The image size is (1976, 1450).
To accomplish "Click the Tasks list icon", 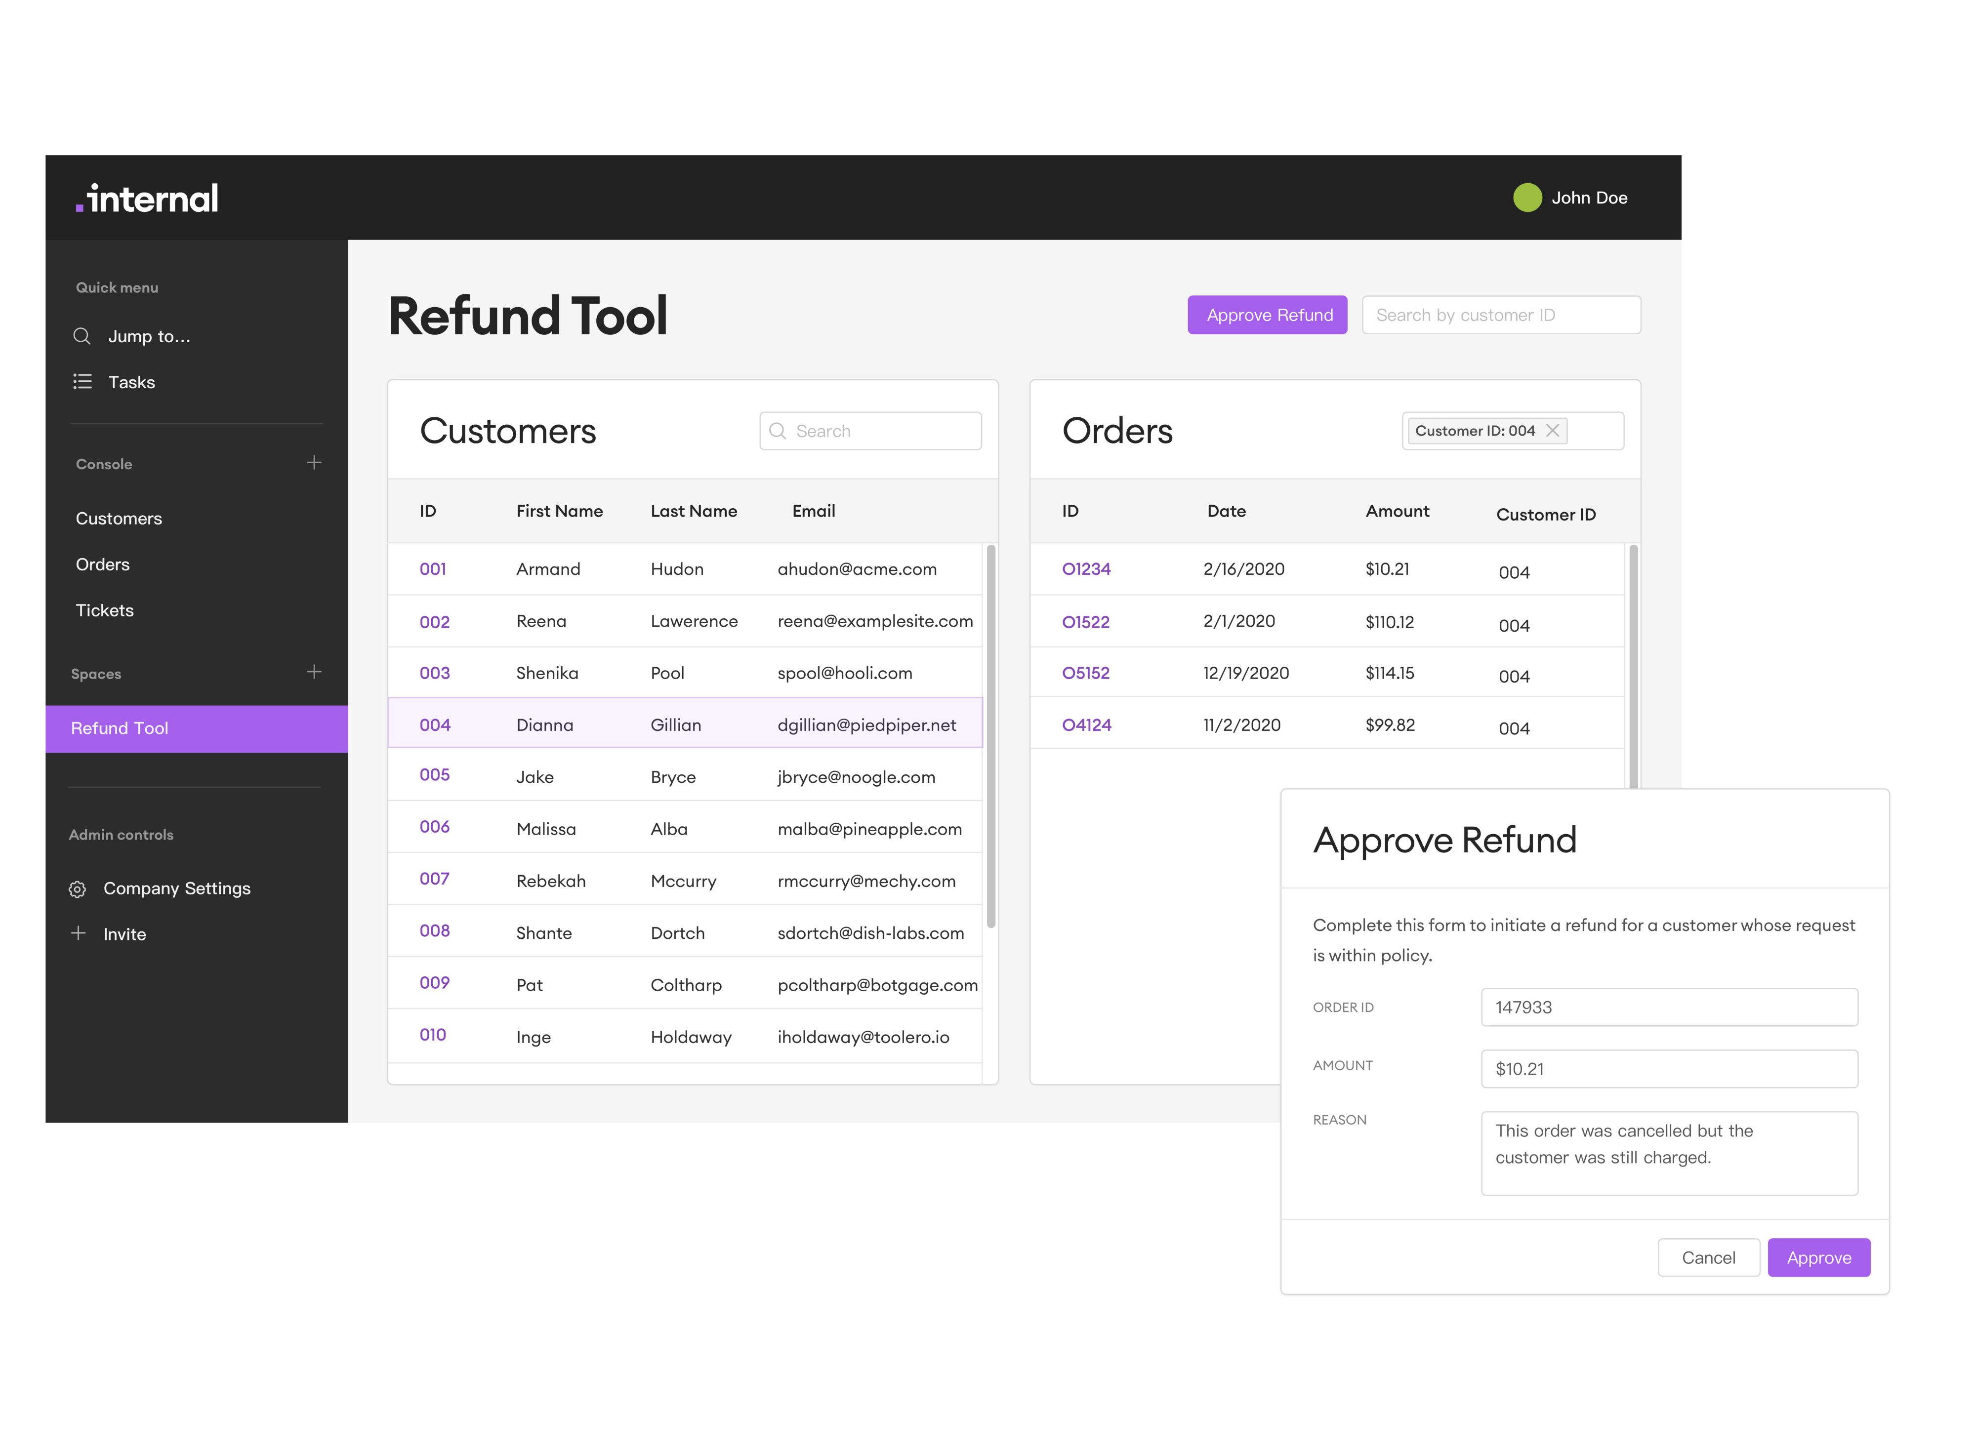I will tap(82, 382).
